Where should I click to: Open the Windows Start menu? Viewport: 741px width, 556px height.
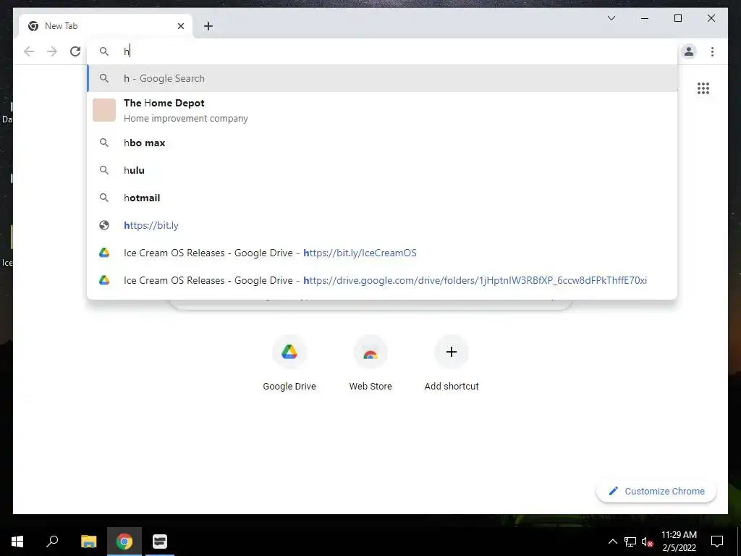(x=17, y=542)
